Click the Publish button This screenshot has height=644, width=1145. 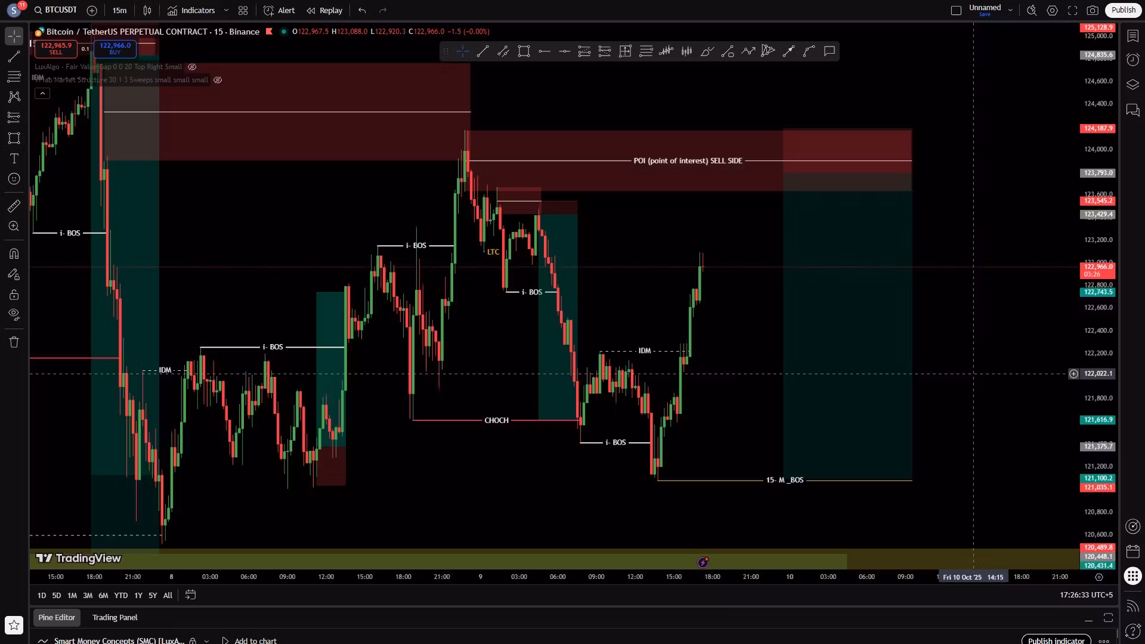[1123, 10]
